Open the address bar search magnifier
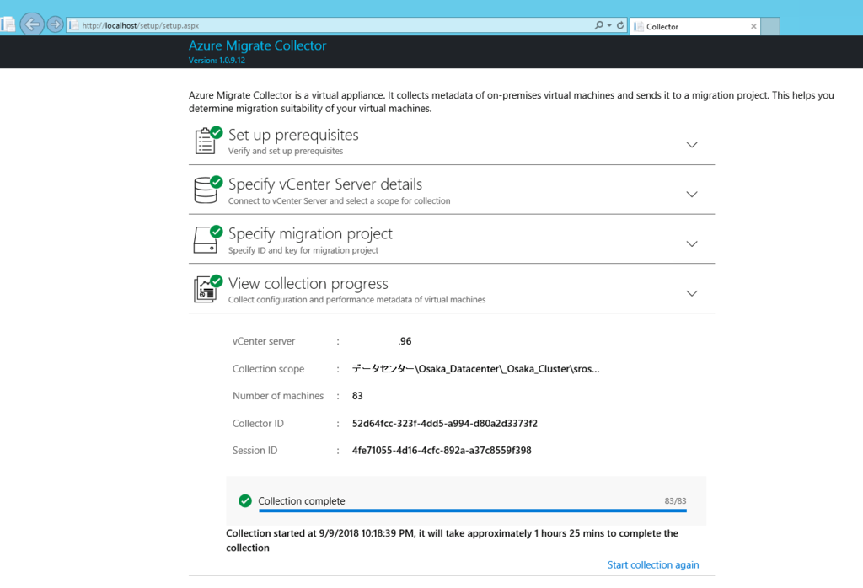Viewport: 863px width, 588px height. click(599, 25)
